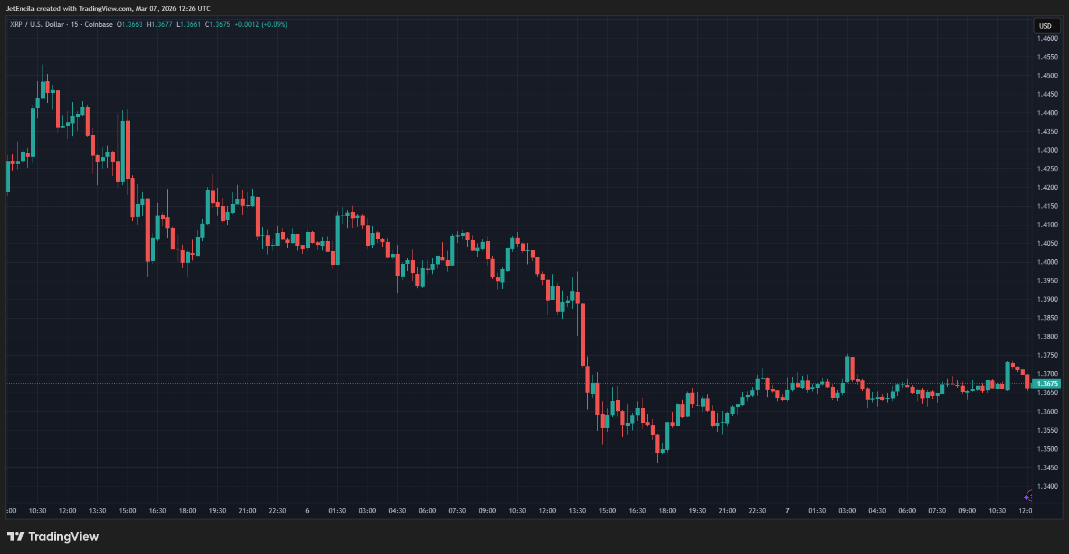Image resolution: width=1069 pixels, height=554 pixels.
Task: Click the high value H1.3677 in legend
Action: click(x=160, y=24)
